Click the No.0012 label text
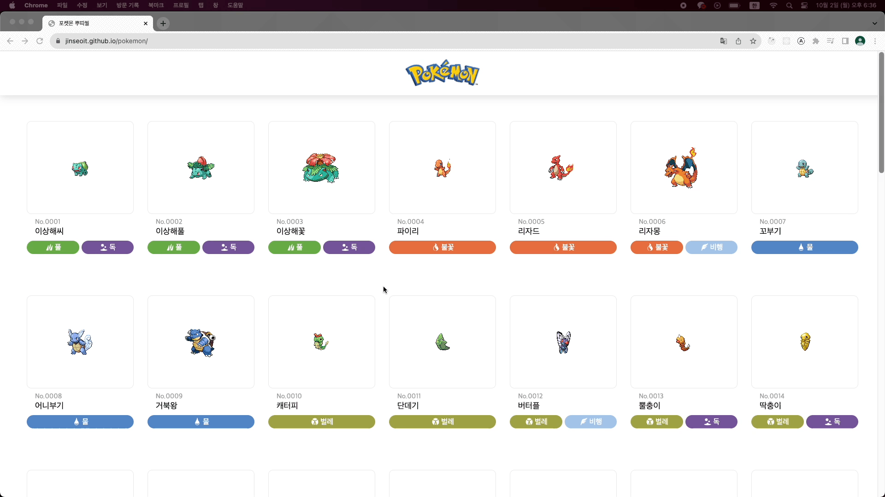 coord(531,396)
